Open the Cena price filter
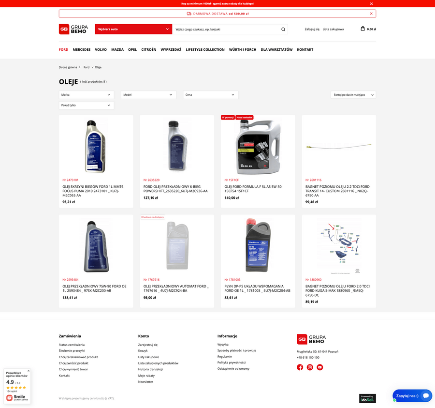Viewport: 435px width, 408px height. click(x=210, y=95)
